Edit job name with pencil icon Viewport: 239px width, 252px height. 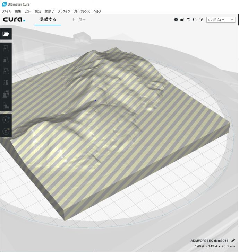[233, 241]
